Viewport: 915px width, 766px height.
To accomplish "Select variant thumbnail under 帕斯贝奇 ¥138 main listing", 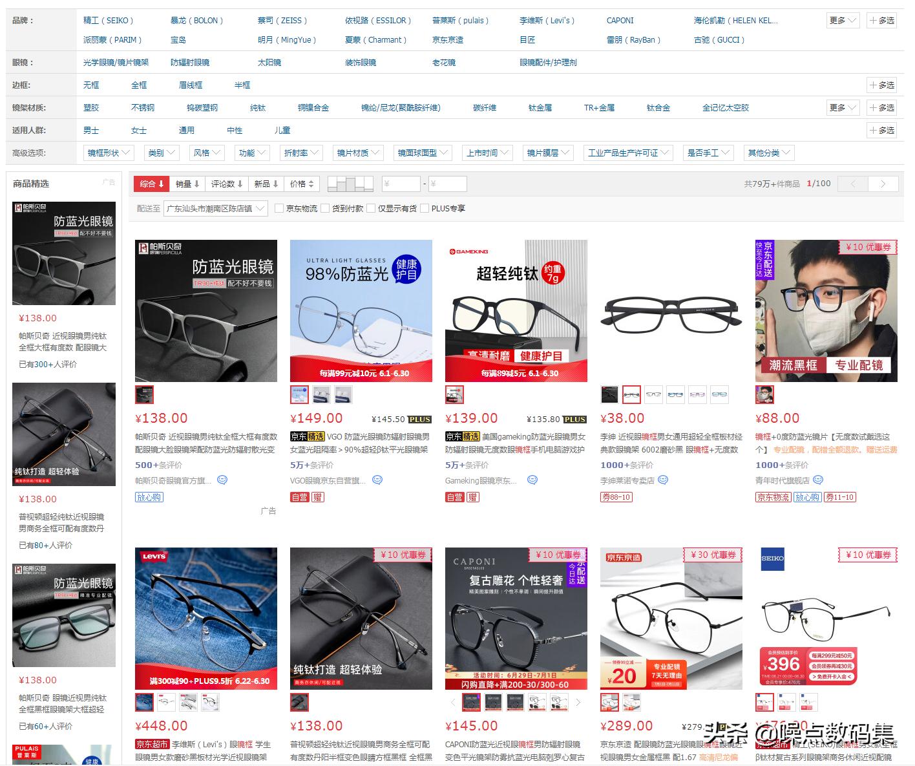I will (144, 394).
